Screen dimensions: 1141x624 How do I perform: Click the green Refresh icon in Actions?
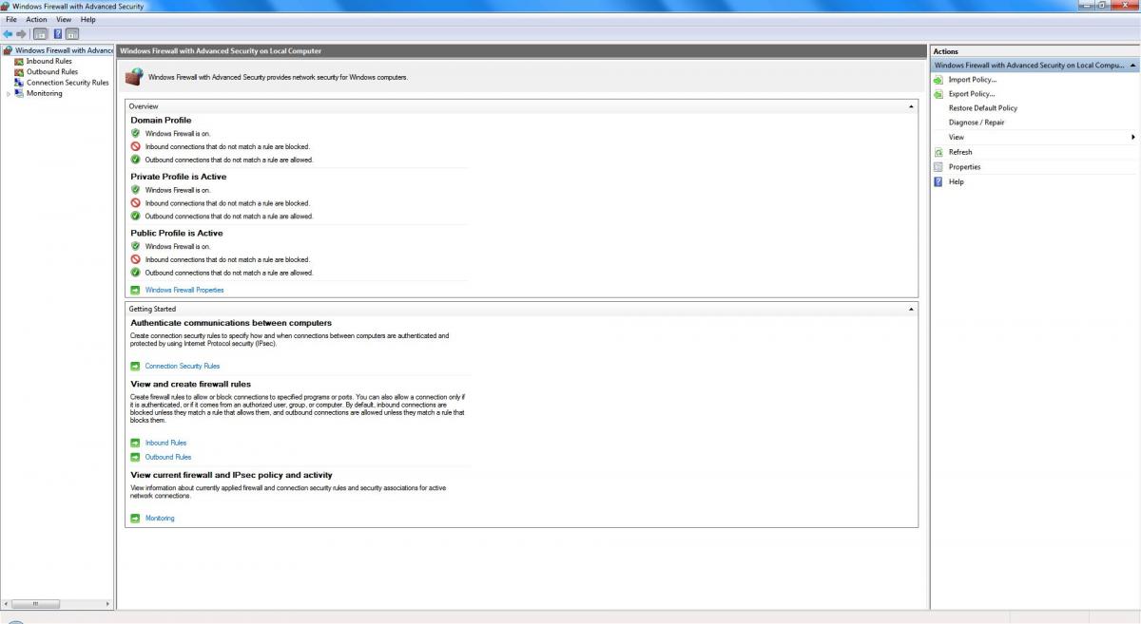coord(939,152)
